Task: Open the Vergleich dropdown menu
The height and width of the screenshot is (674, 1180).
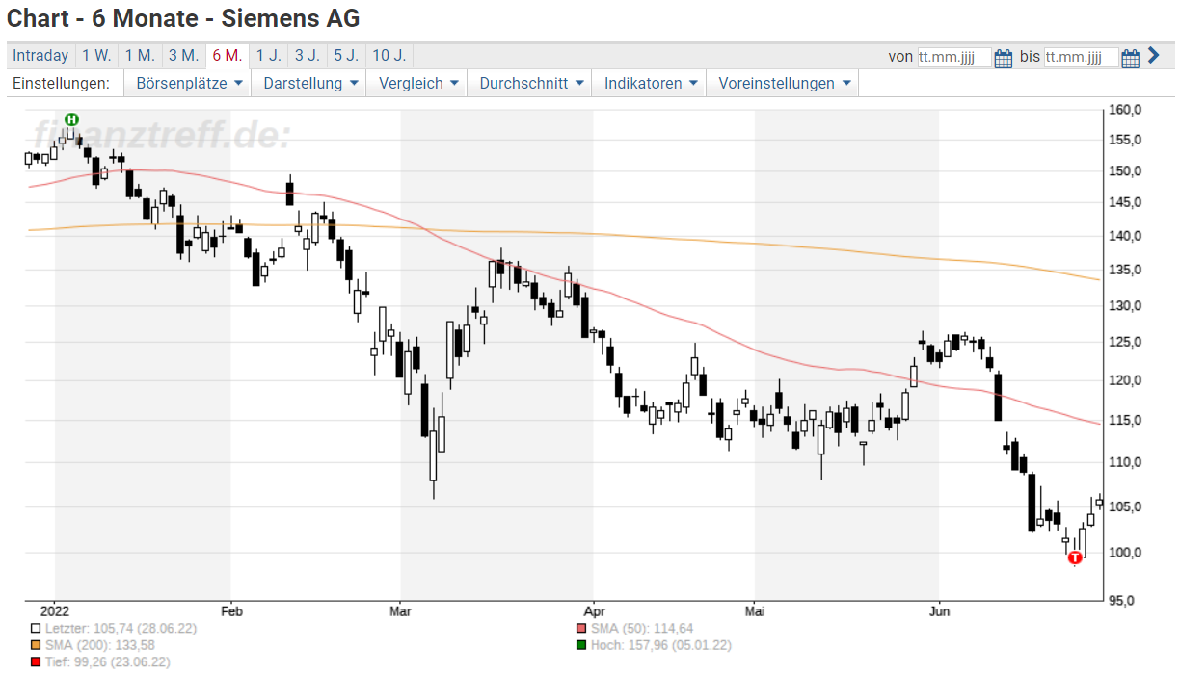Action: (417, 84)
